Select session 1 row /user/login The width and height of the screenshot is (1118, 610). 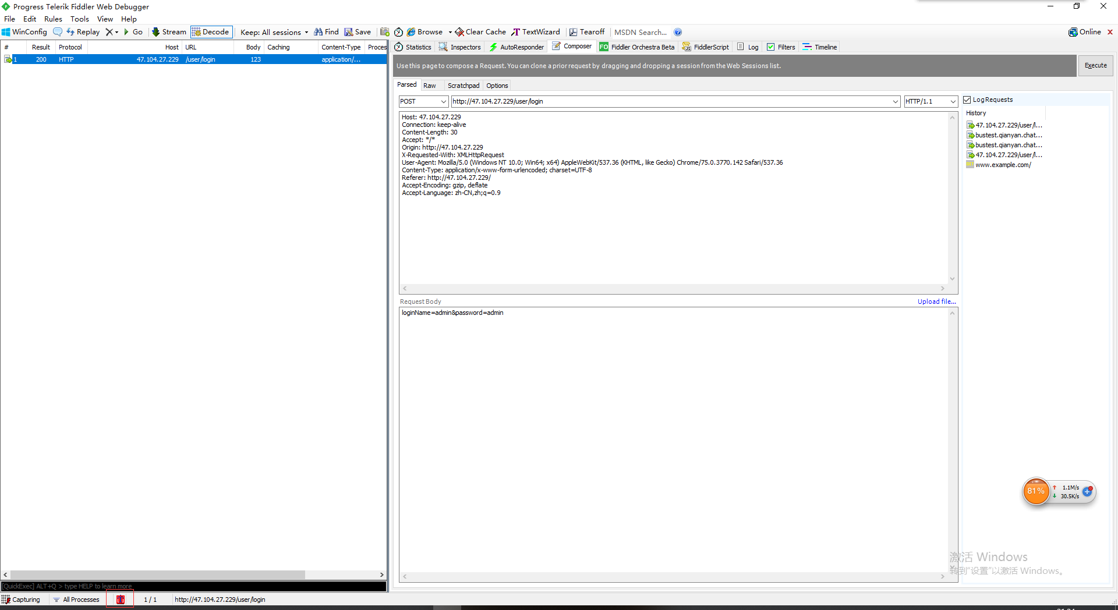click(x=194, y=59)
